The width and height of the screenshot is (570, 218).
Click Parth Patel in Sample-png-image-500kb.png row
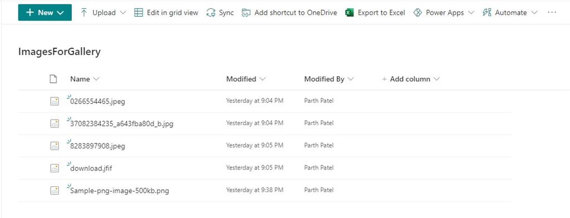(319, 190)
